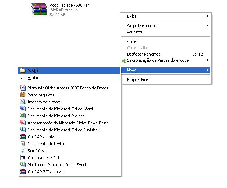Click the 5.102 KB file size text

click(57, 15)
